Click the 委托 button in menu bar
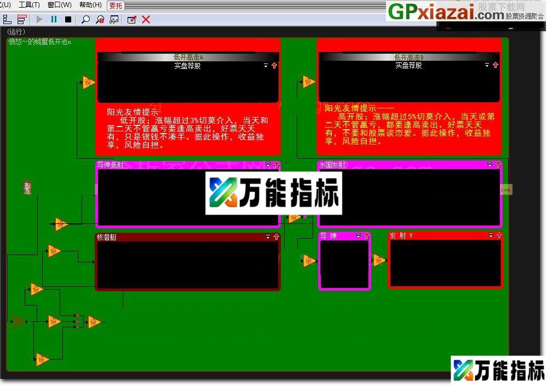 (x=116, y=5)
